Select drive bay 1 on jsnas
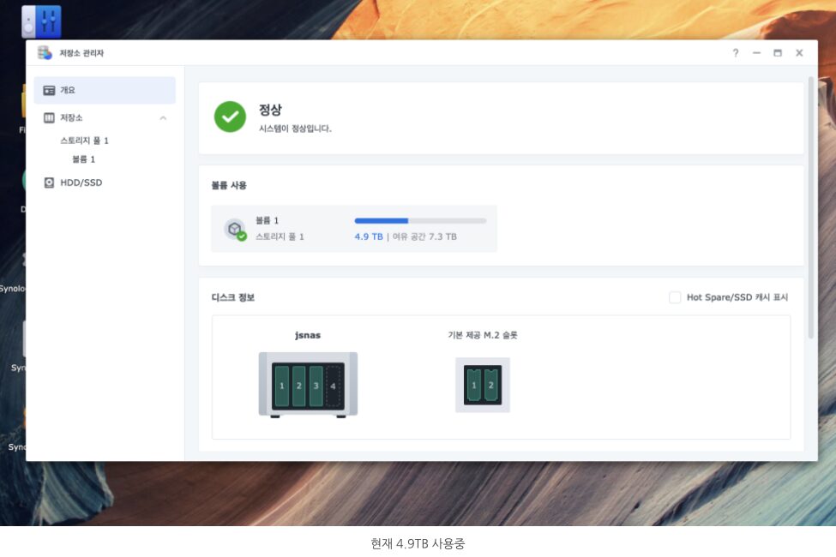 click(x=281, y=386)
